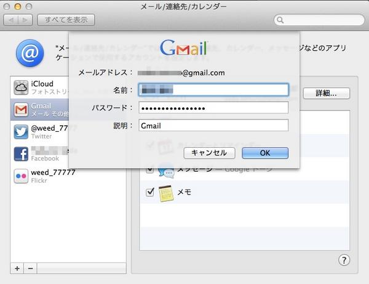Click the 詳細... button

click(x=327, y=93)
